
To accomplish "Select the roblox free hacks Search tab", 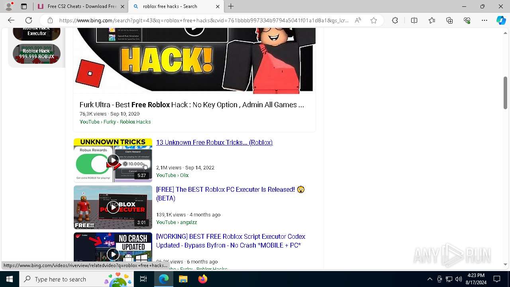I will tap(176, 6).
